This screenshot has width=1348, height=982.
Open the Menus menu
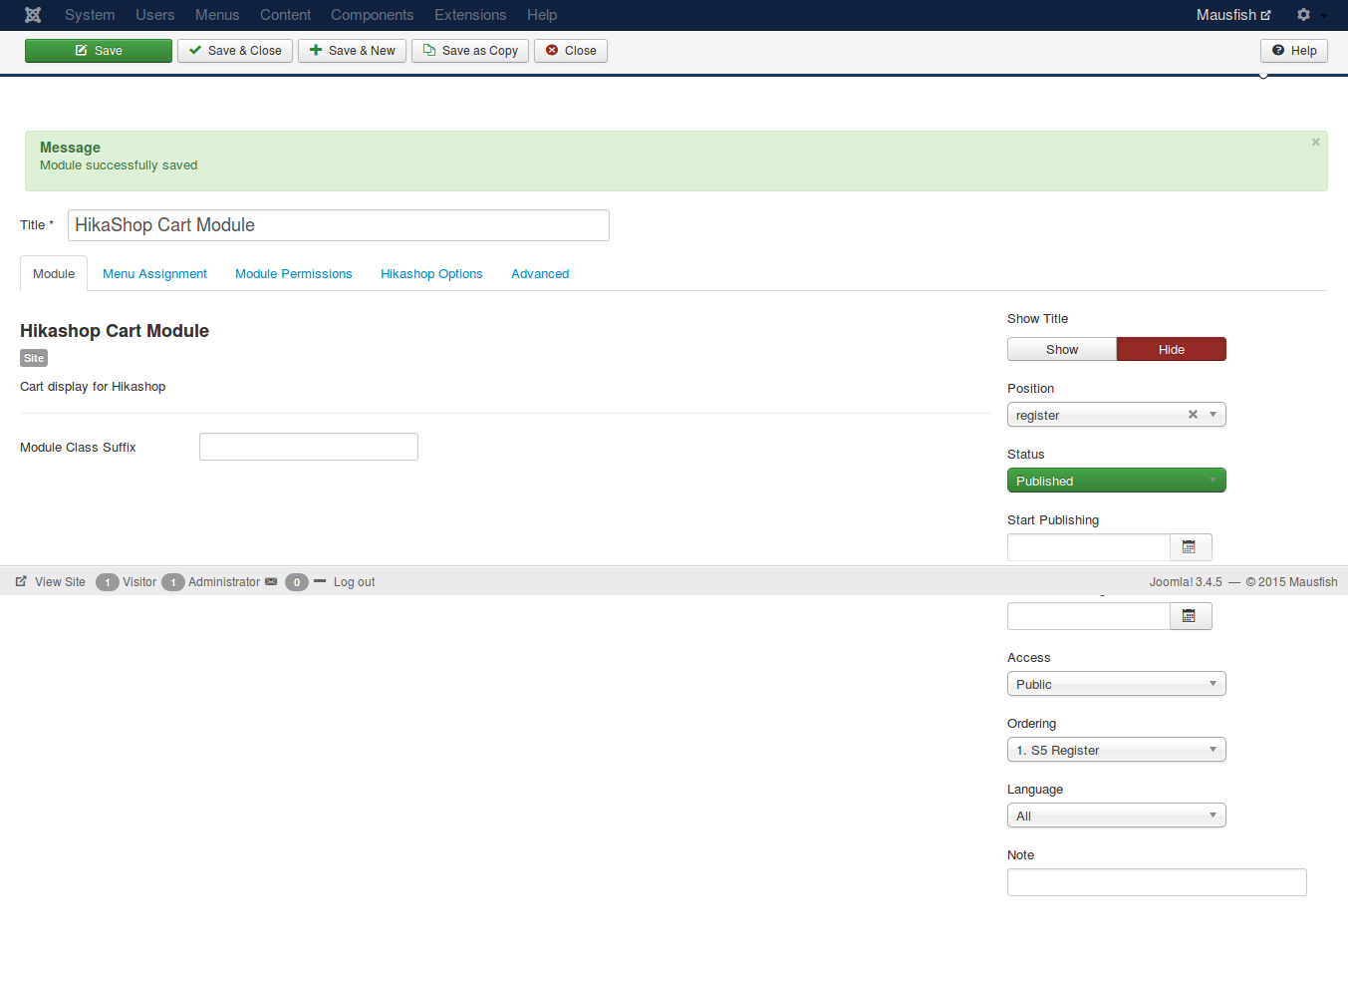click(217, 15)
